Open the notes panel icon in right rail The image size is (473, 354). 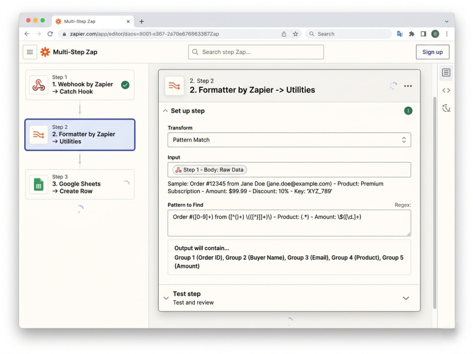point(446,73)
